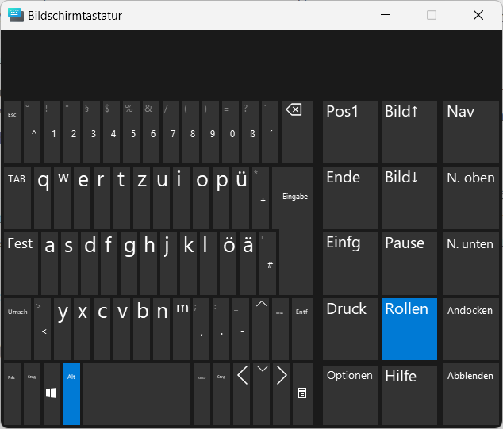Click the hyphen underscore key

(241, 329)
